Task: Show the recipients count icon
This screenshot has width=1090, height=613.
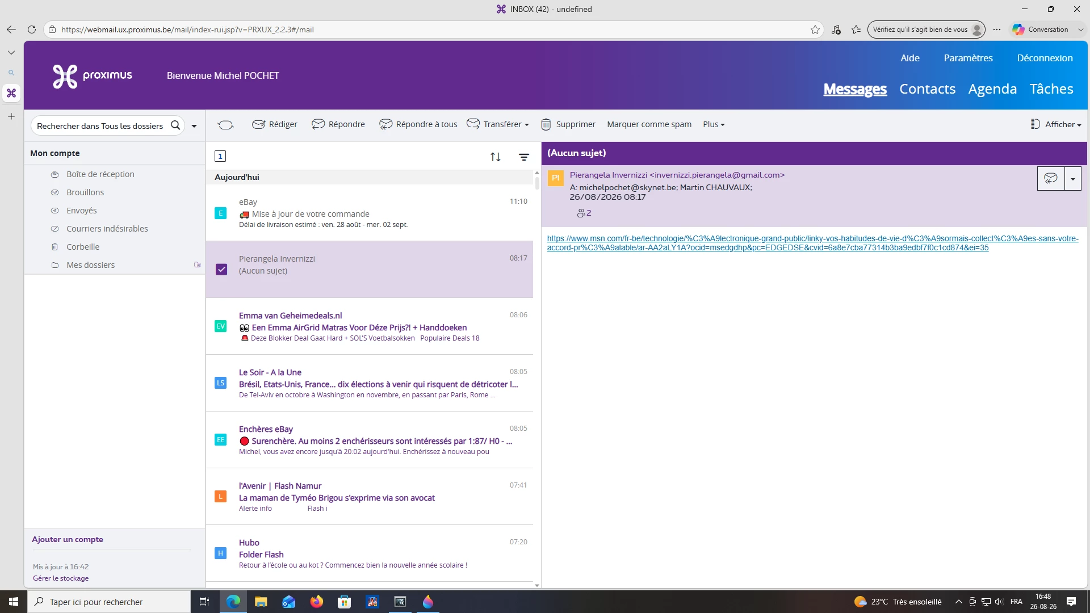Action: (x=584, y=213)
